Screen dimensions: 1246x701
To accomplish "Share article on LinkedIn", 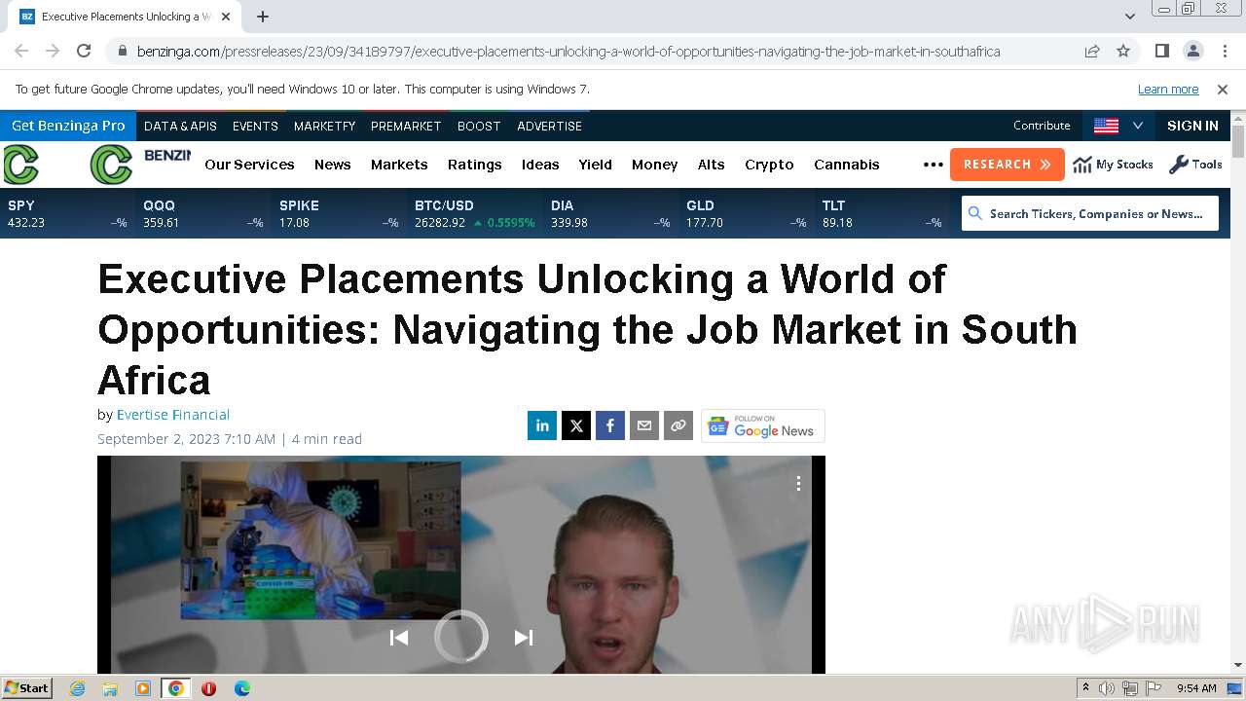I will [542, 425].
